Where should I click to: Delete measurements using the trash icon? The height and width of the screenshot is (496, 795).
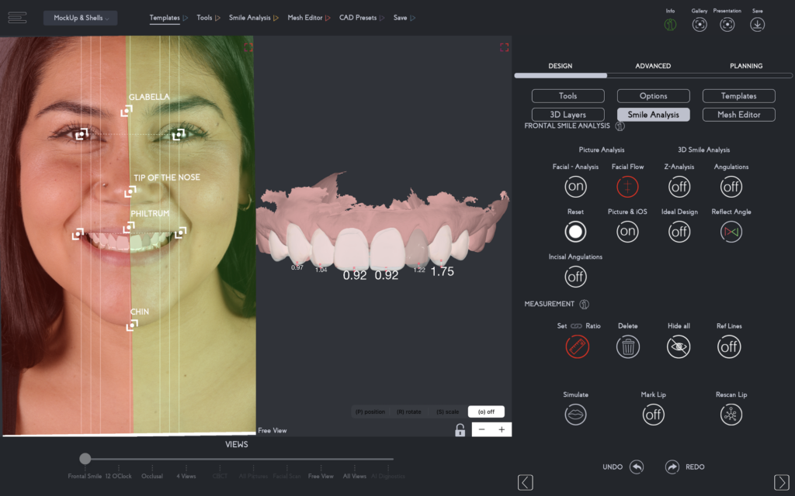point(627,346)
